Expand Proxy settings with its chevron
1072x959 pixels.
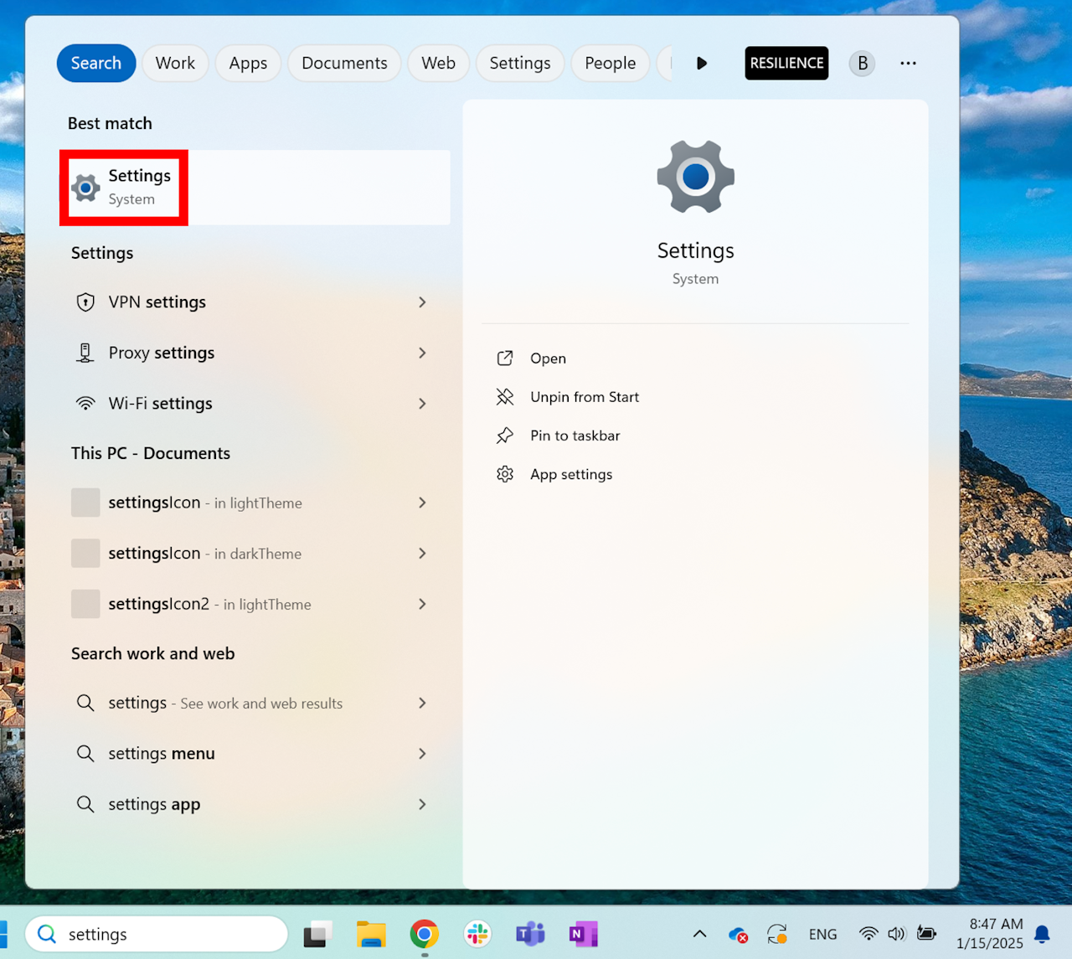point(422,353)
